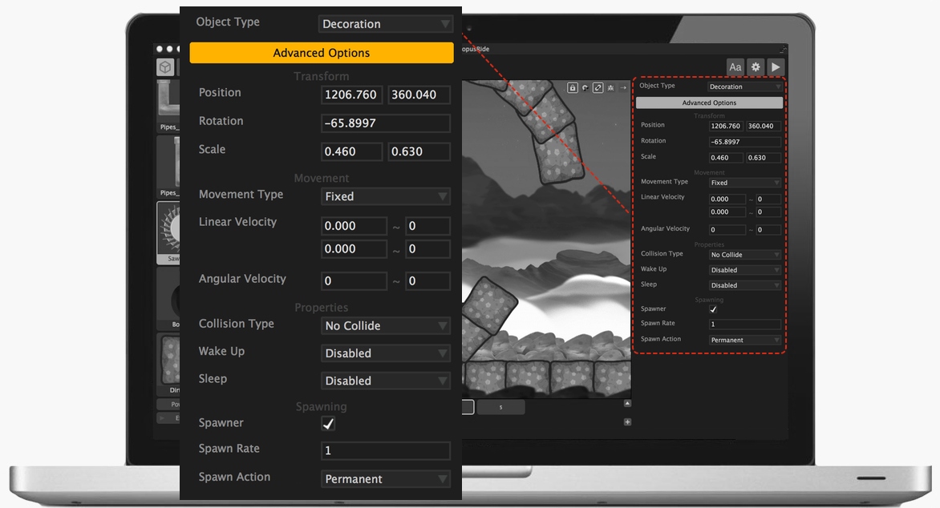The width and height of the screenshot is (940, 508).
Task: Open the Aa text tool
Action: (735, 67)
